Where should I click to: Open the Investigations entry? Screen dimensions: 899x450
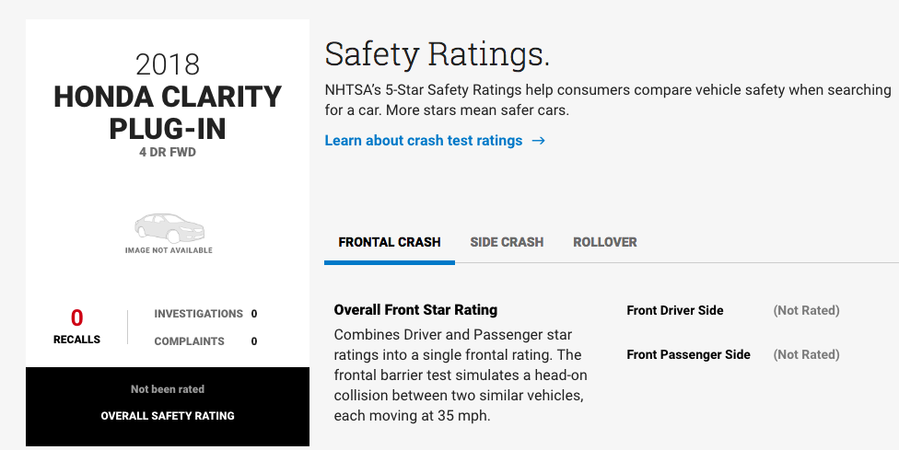pos(199,314)
